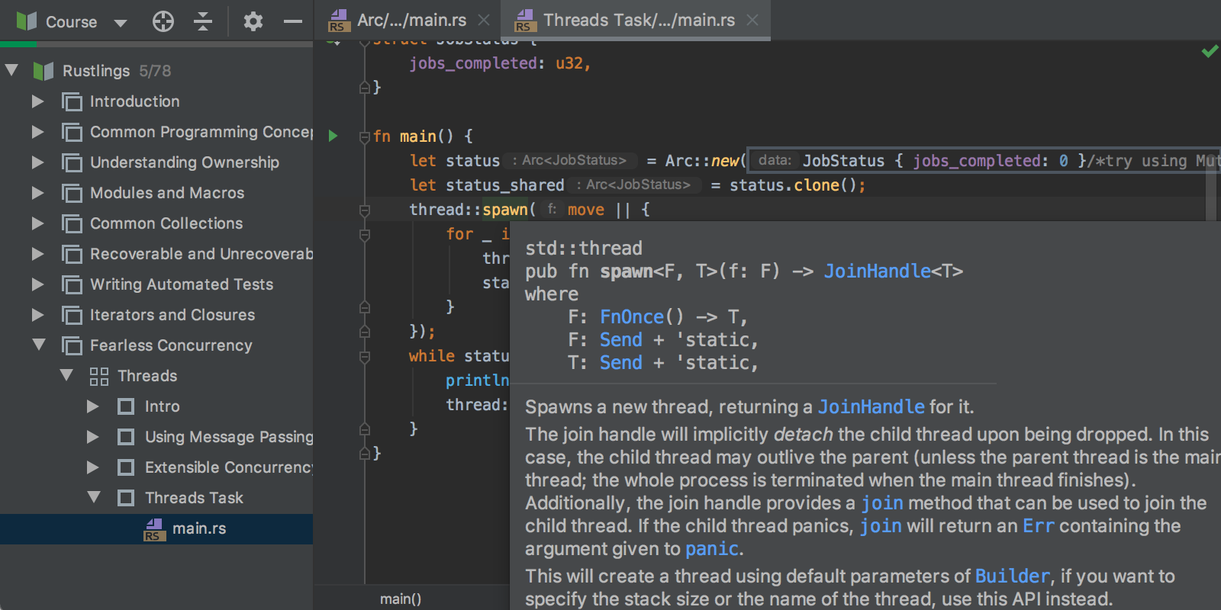Click the Arc<JobStatus> type hint after status
1221x610 pixels.
(x=569, y=161)
